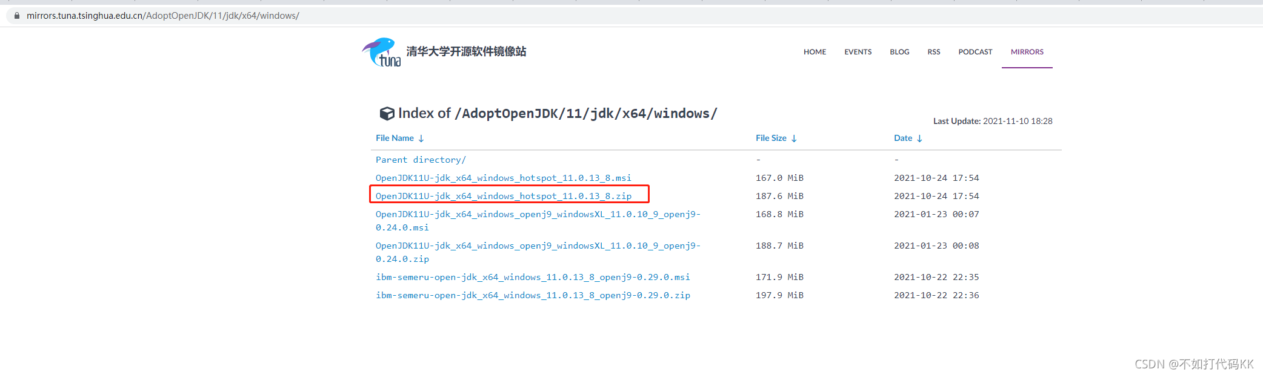The image size is (1263, 375).
Task: Click the site title 清华大学开源软件镜像站
Action: 466,51
